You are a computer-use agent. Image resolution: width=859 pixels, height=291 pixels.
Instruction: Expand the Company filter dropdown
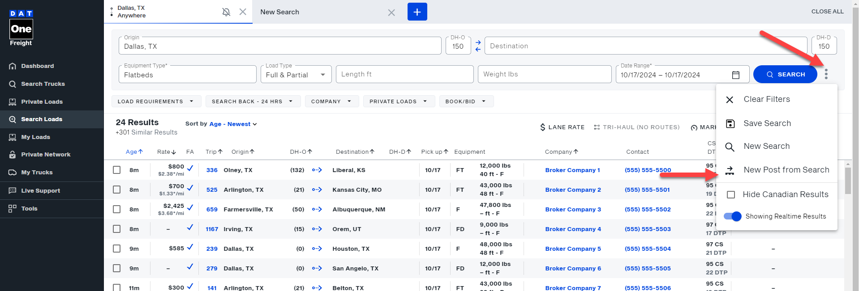[332, 101]
